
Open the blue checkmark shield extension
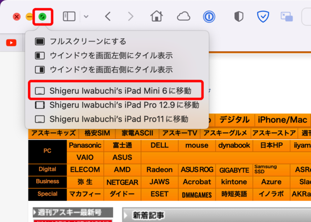click(263, 17)
